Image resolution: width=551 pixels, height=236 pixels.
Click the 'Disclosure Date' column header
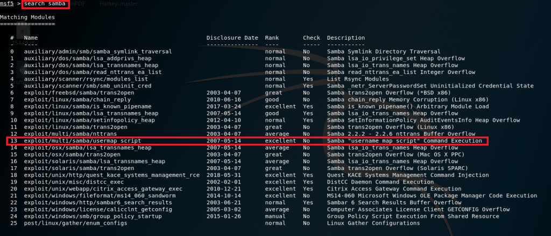(232, 38)
